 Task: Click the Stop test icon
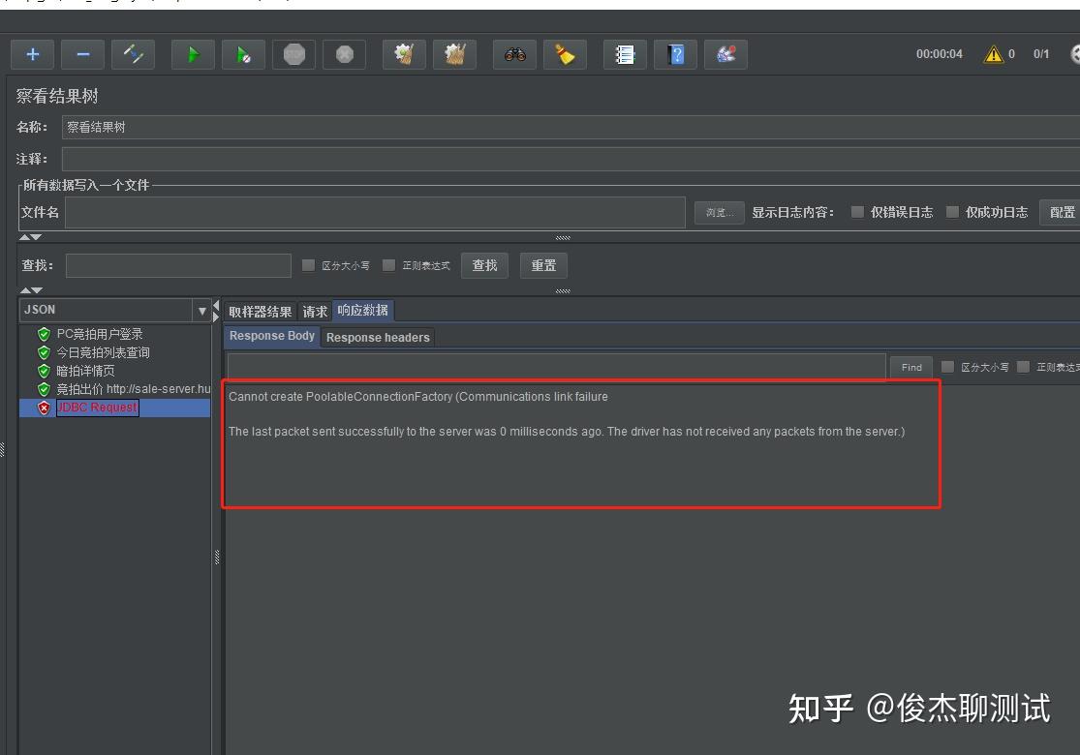[293, 54]
